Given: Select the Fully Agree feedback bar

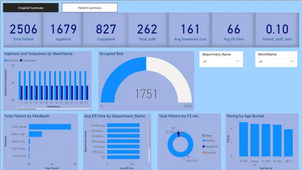Looking at the screenshot, I should [x=50, y=127].
